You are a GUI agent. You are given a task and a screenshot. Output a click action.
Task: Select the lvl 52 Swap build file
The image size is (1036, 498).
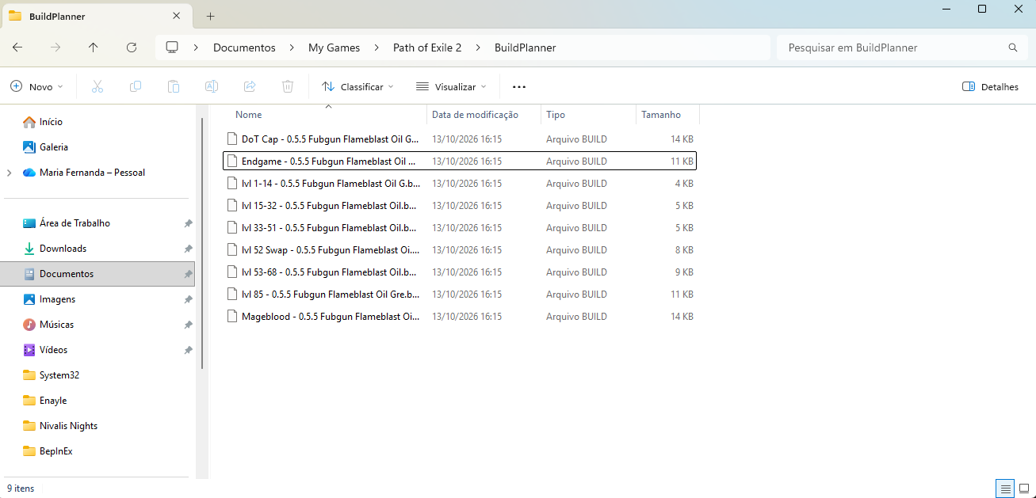pyautogui.click(x=460, y=250)
